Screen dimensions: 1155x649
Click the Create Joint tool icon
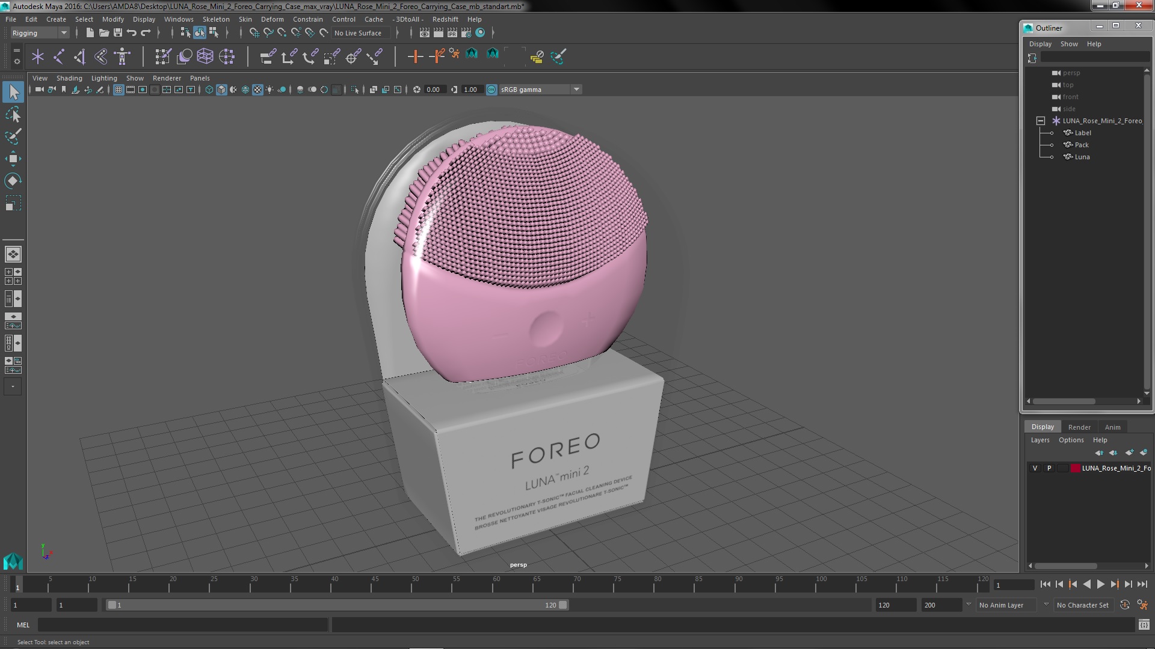tap(59, 56)
